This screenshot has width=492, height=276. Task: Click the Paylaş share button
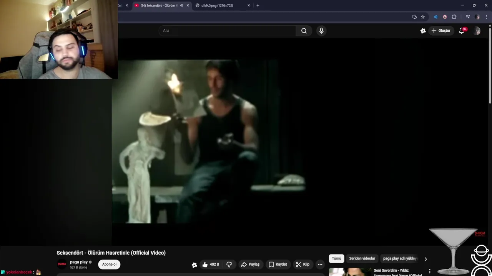[250, 264]
